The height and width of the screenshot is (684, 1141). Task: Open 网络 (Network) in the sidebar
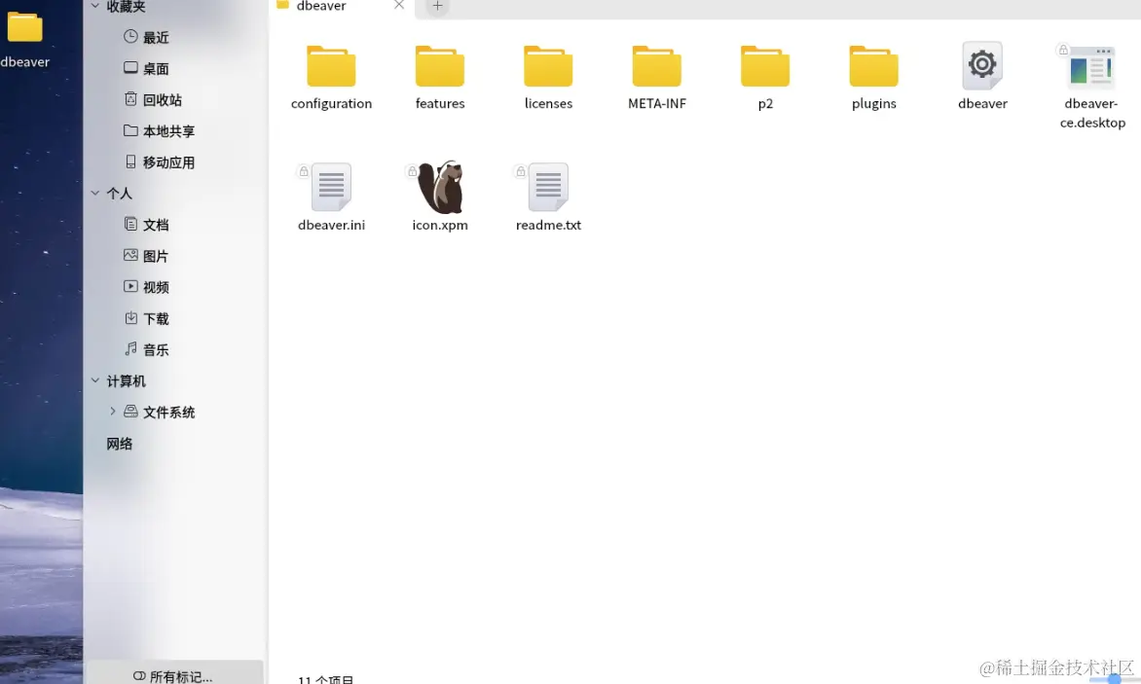pos(120,444)
